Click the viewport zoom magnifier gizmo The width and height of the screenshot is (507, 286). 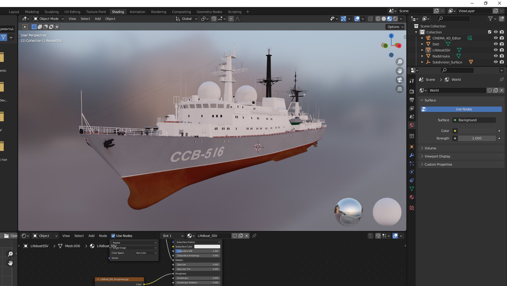399,62
